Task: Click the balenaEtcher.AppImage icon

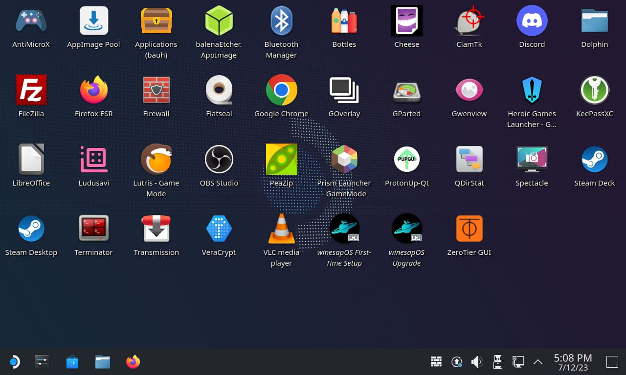Action: (x=219, y=21)
